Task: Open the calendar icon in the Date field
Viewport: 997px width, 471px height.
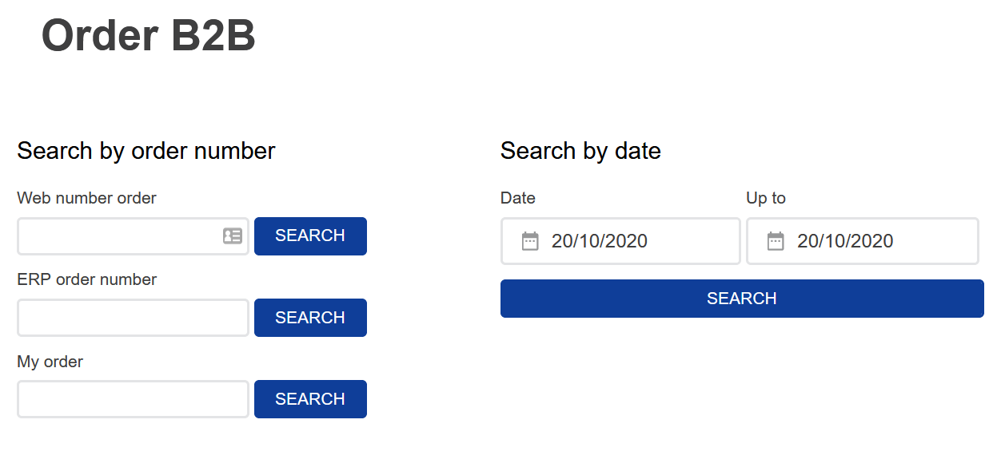Action: [x=530, y=241]
